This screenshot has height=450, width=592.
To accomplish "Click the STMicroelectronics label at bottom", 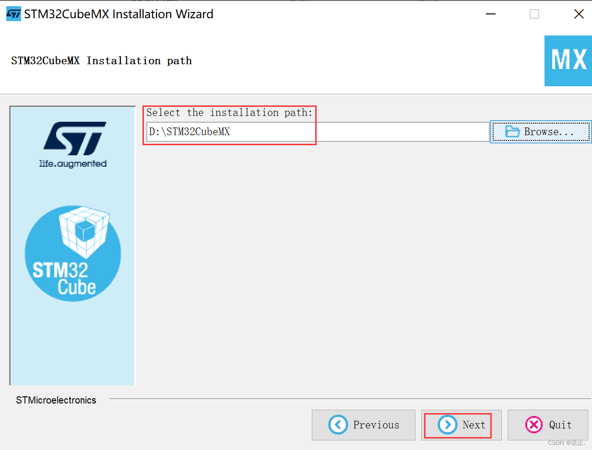I will click(56, 400).
